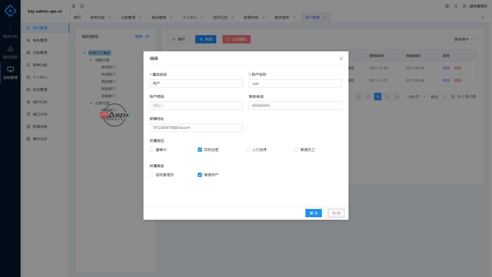Go to the first page of results

tap(359, 97)
